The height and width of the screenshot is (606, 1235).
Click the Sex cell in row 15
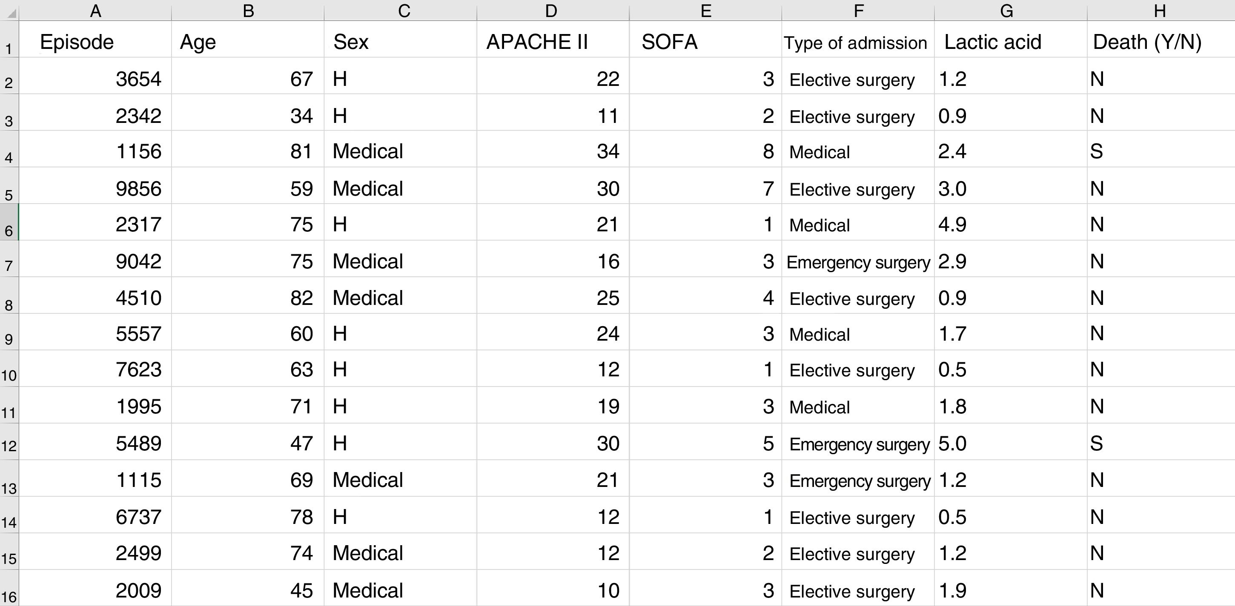click(400, 553)
